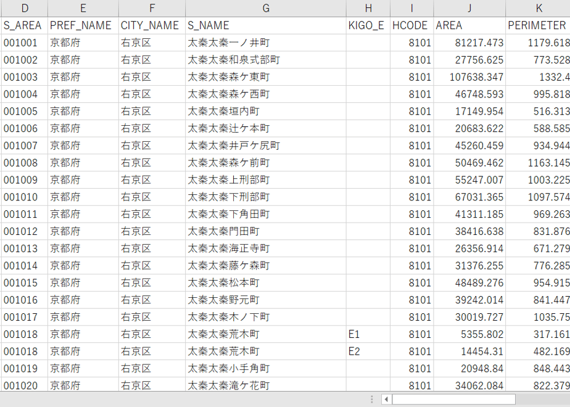
Task: Select column G header
Action: tap(266, 8)
